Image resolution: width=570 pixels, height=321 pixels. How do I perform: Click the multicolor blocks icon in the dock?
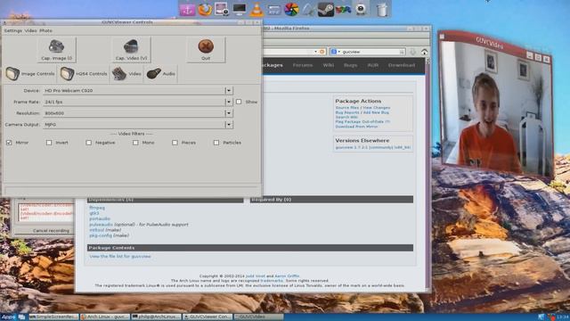(343, 9)
